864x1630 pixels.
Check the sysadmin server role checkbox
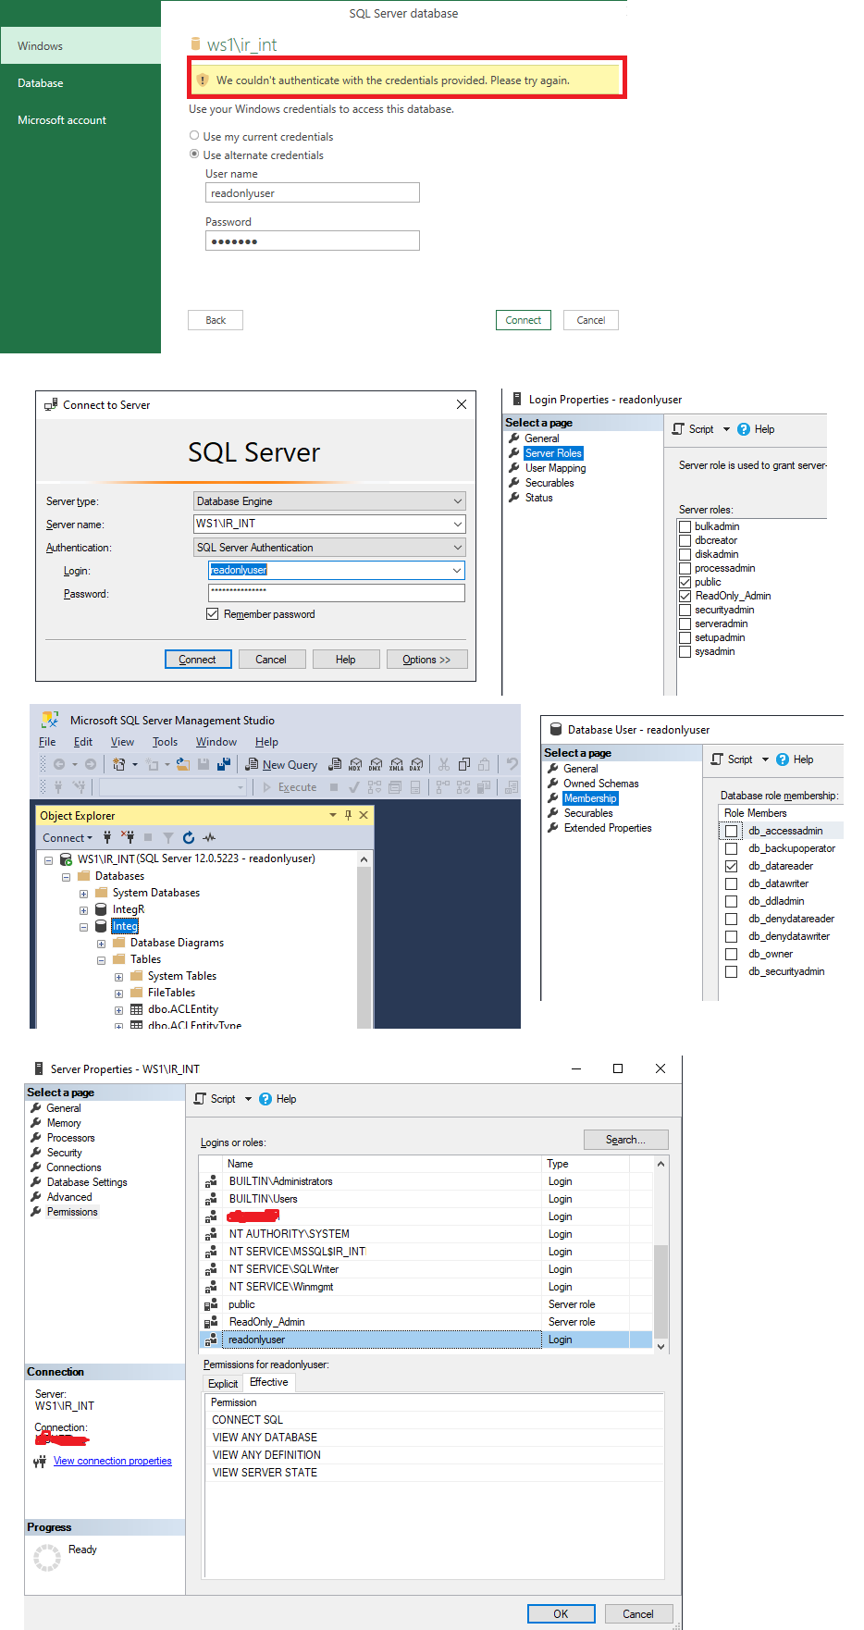[685, 651]
